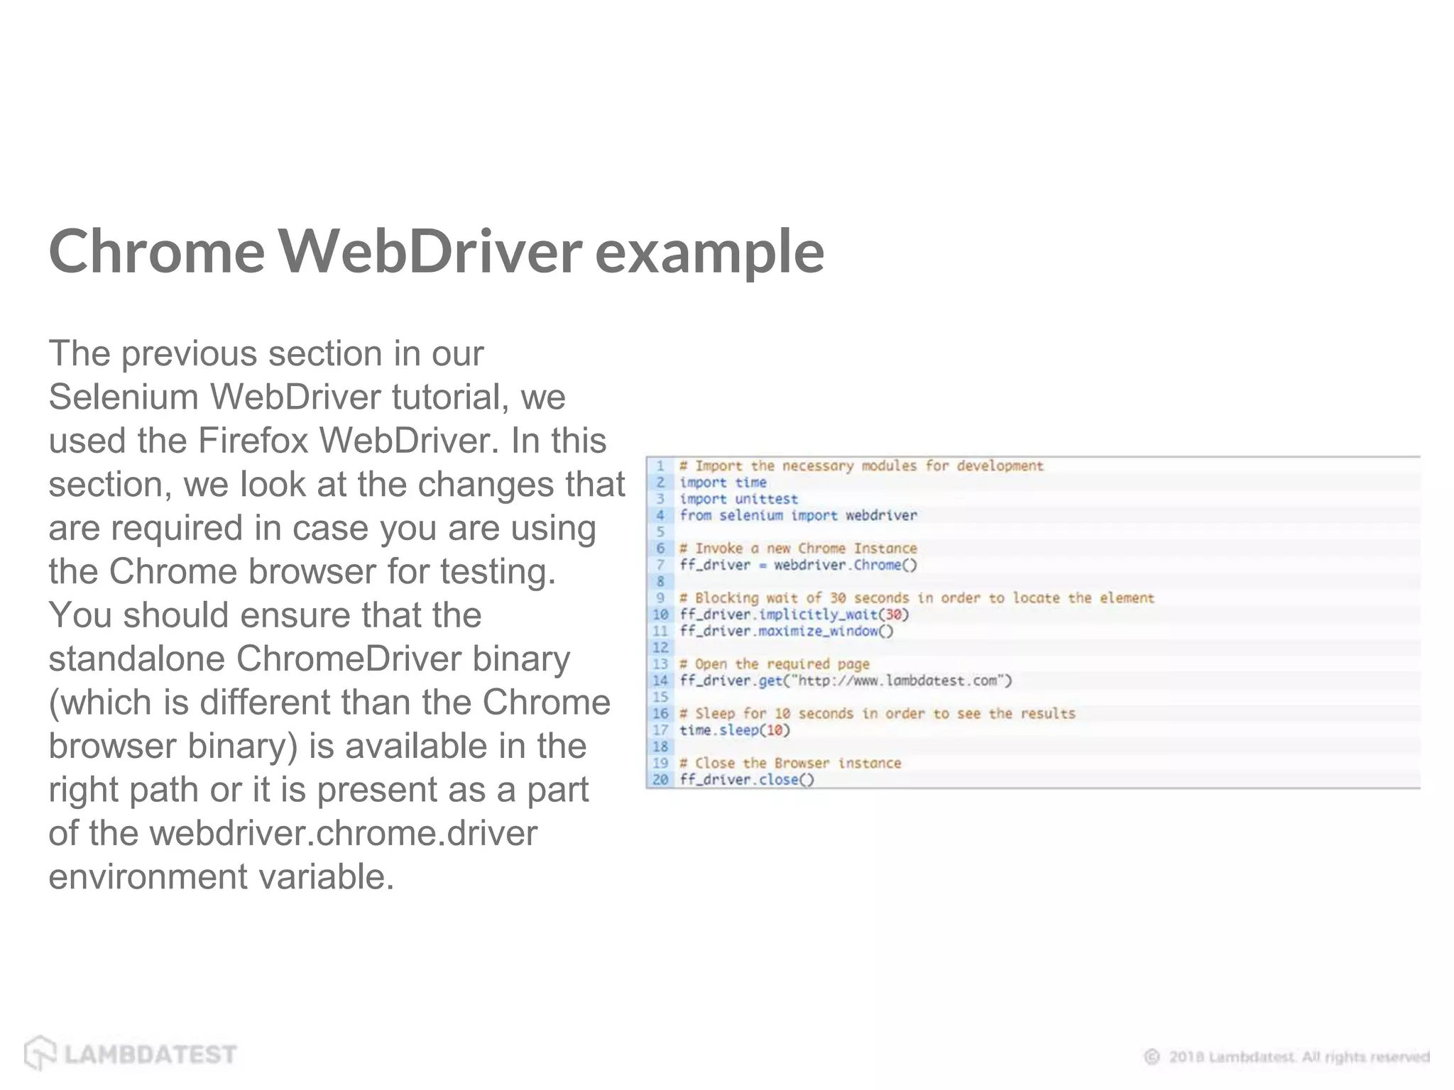Image resolution: width=1454 pixels, height=1090 pixels.
Task: Click code 'ff_driver.maximize_window()'
Action: pos(787,631)
